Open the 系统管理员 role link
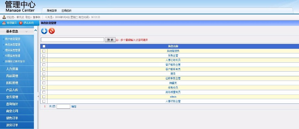This screenshot has height=129, width=299. coord(173,51)
